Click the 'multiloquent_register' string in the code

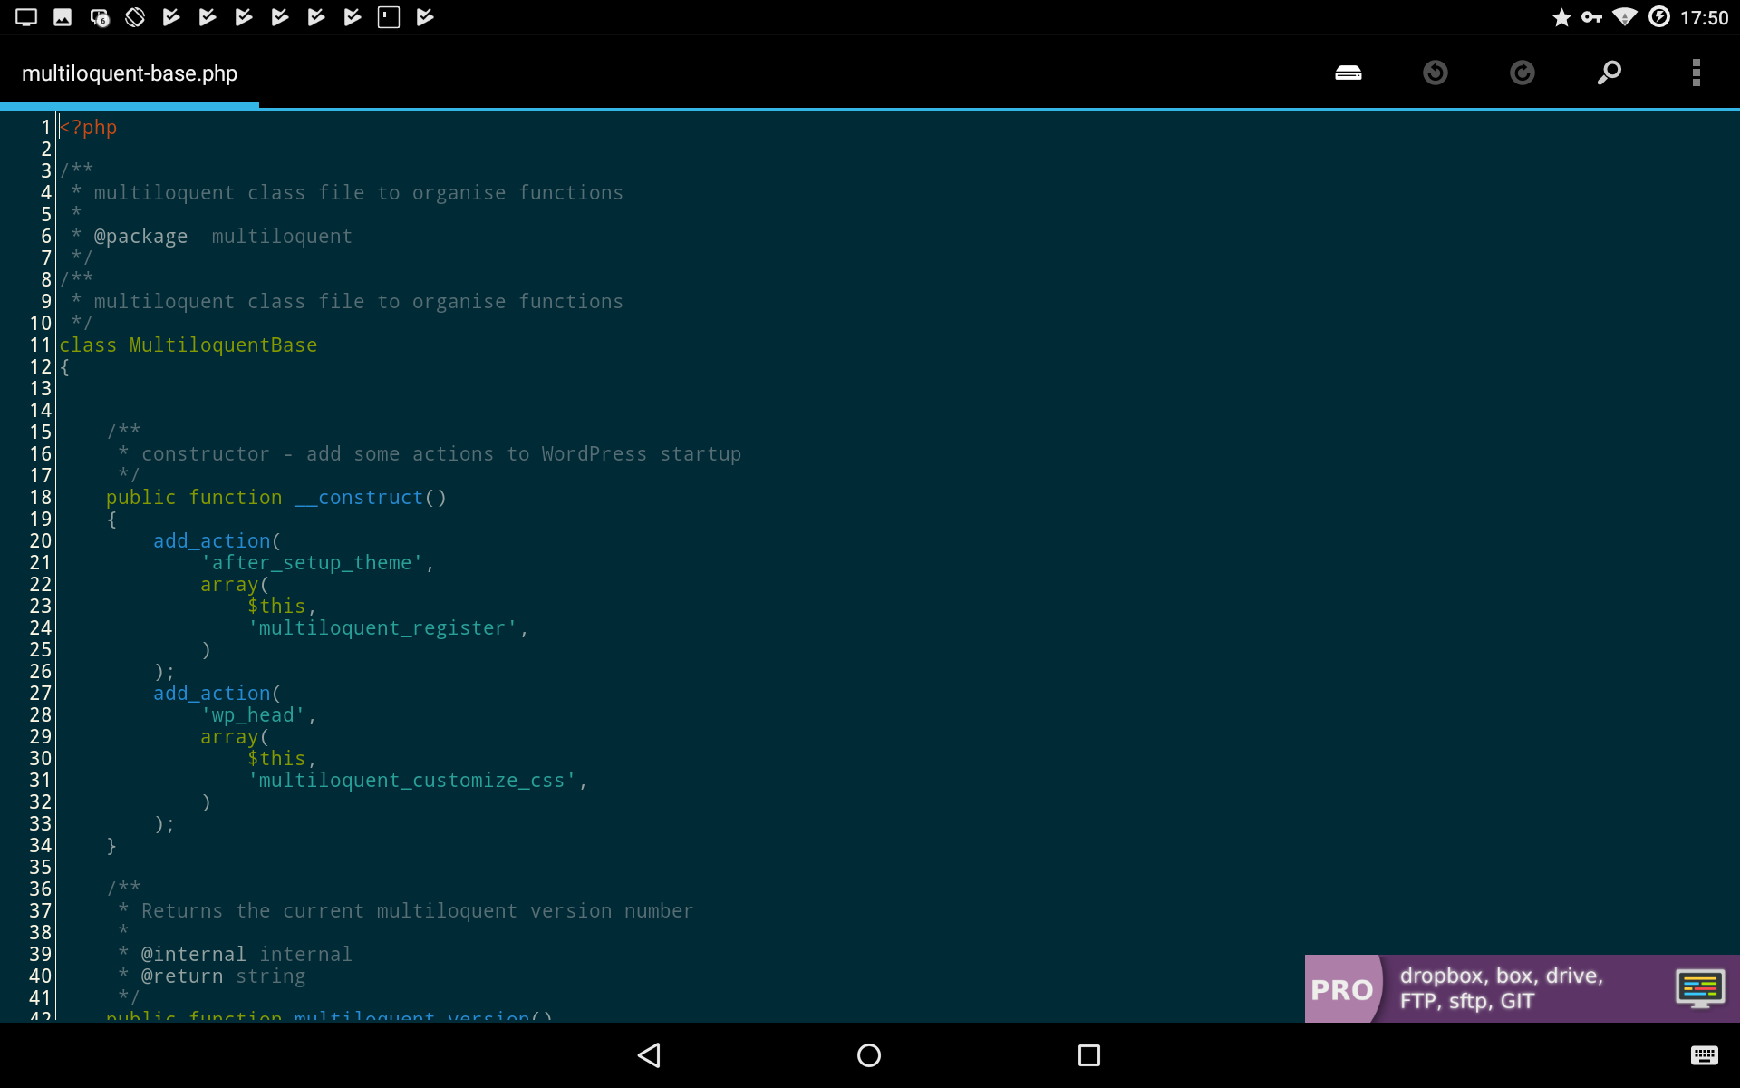tap(382, 628)
